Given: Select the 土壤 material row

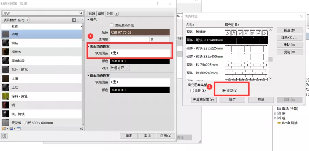Looking at the screenshot, I should click(41, 78).
